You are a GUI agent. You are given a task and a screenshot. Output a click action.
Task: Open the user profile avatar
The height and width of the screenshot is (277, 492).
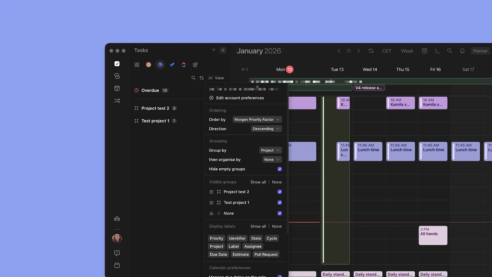[117, 239]
